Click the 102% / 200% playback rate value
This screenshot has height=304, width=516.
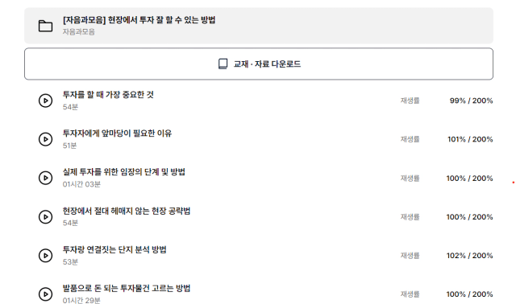pos(469,256)
